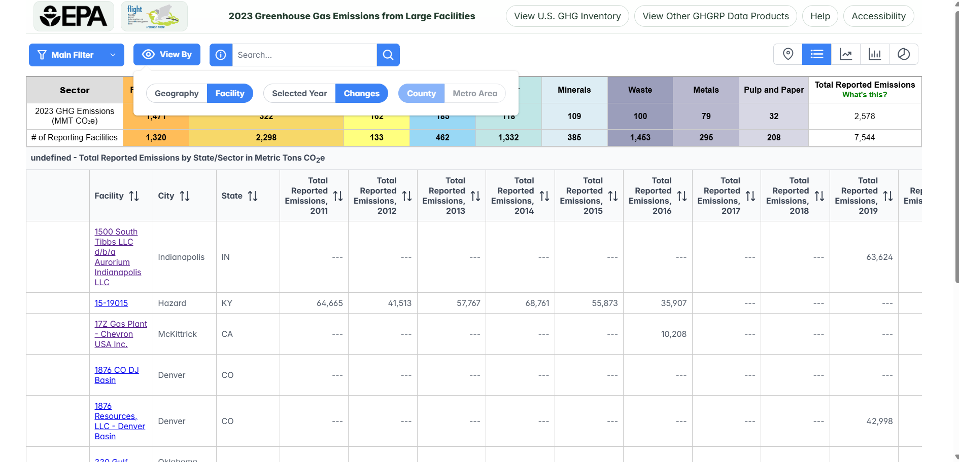The image size is (959, 462).
Task: Click into the Search text field
Action: [x=304, y=55]
